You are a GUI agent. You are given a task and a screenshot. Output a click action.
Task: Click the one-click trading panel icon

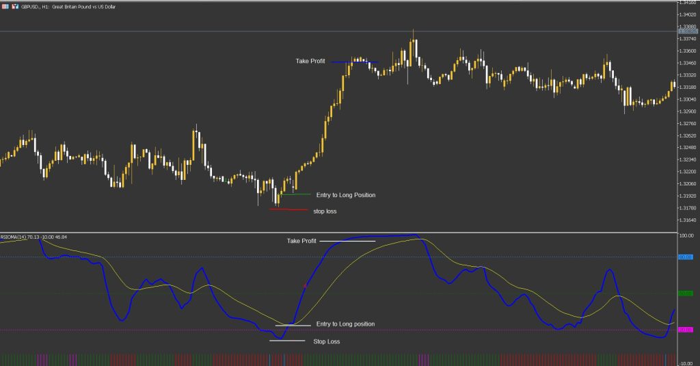pos(15,6)
